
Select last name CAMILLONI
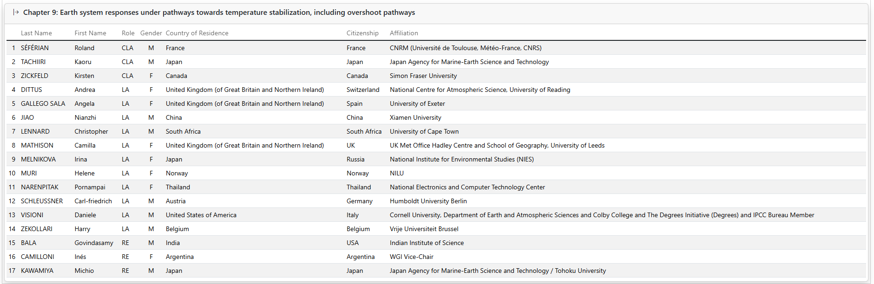coord(38,257)
